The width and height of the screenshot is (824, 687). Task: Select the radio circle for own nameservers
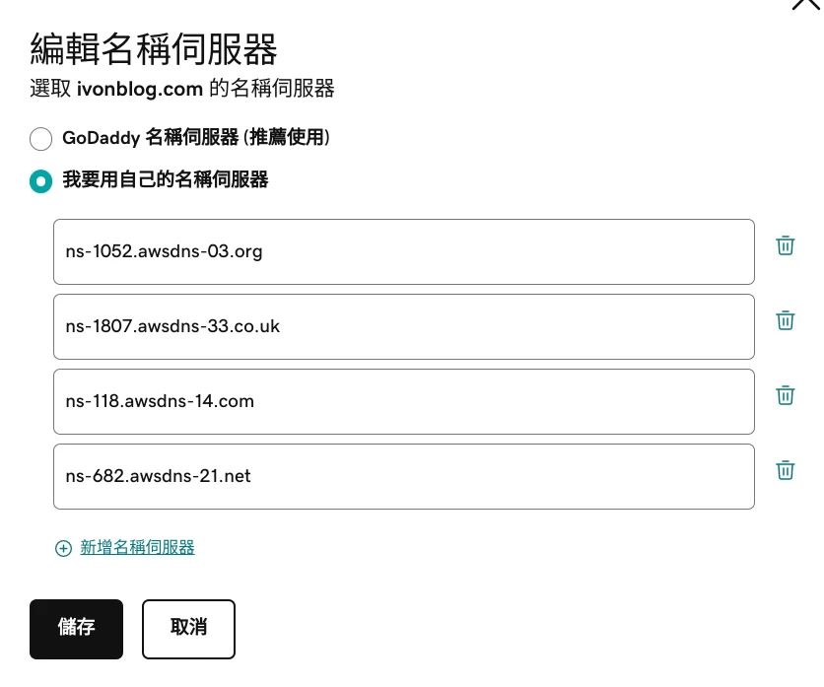(40, 181)
